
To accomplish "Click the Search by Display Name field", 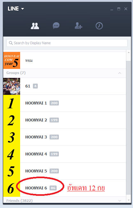I will coord(67,43).
